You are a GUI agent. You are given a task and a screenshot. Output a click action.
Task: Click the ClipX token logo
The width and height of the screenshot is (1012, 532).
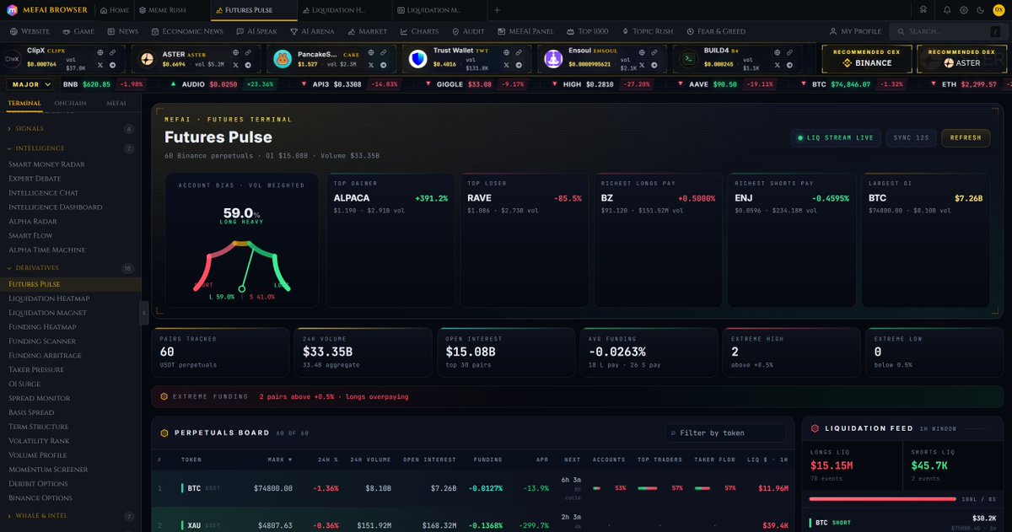13,59
